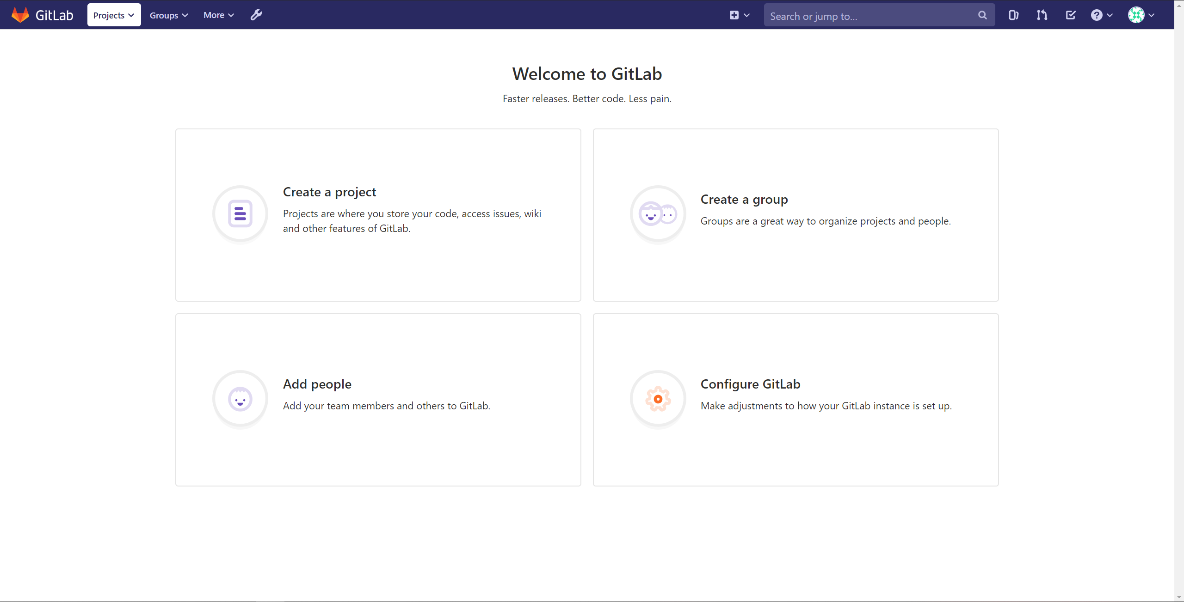Expand the chevron next to plus icon
The width and height of the screenshot is (1184, 602).
(x=746, y=15)
